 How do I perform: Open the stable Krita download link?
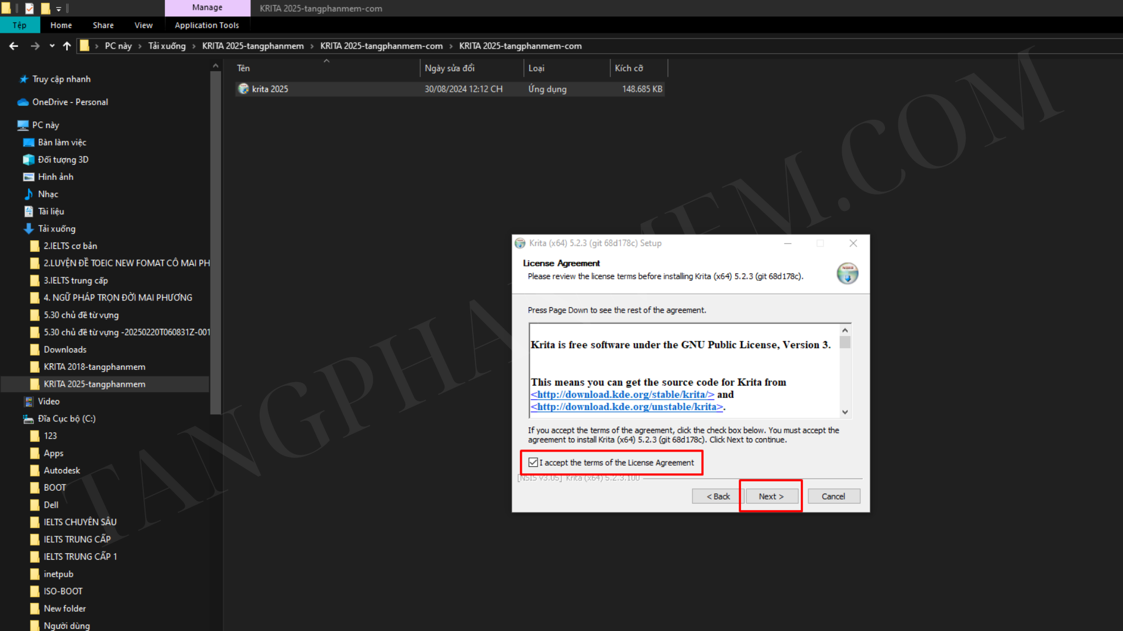622,394
